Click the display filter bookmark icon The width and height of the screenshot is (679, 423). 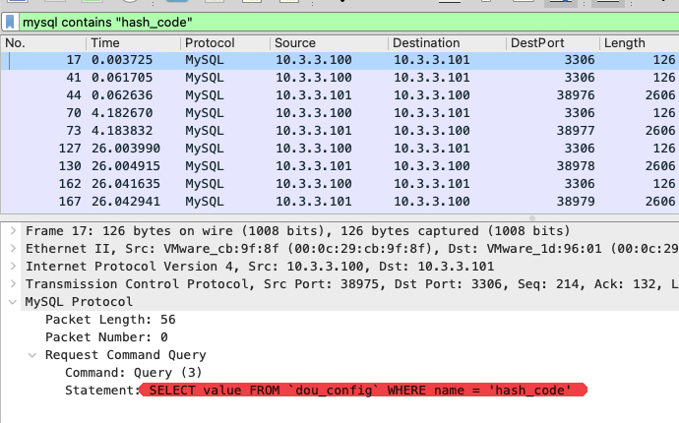[x=10, y=22]
